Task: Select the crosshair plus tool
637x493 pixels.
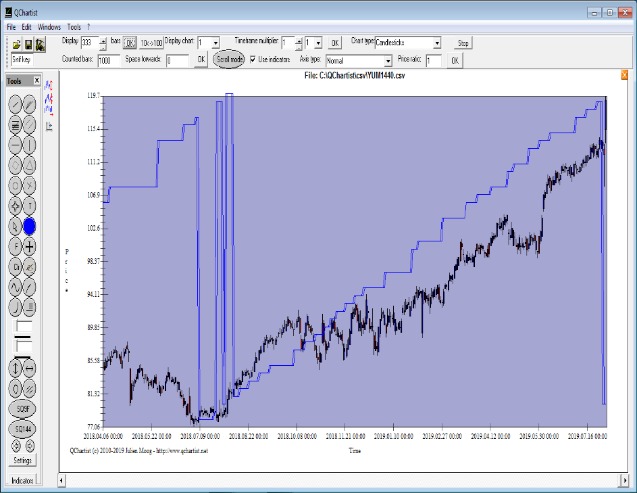Action: click(30, 247)
